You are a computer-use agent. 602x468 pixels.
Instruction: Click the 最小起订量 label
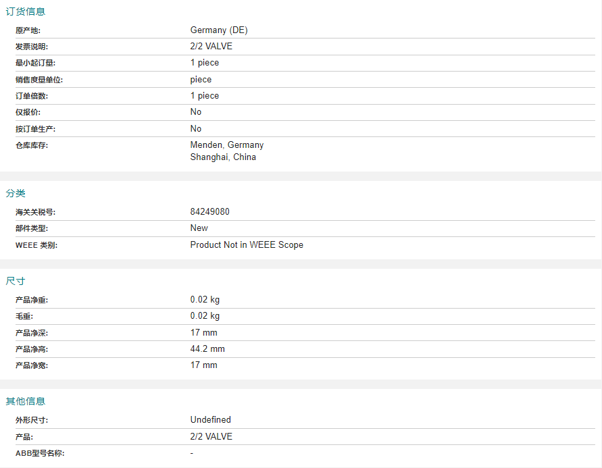35,63
